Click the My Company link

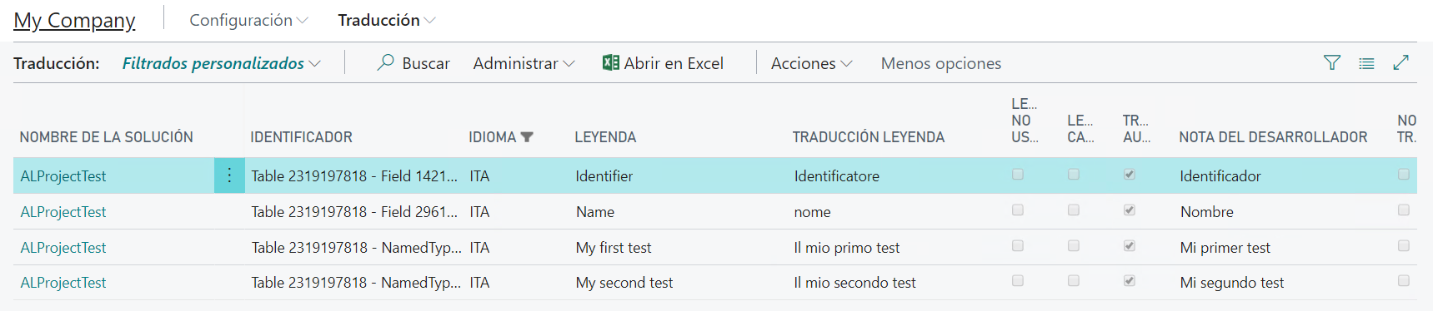74,20
